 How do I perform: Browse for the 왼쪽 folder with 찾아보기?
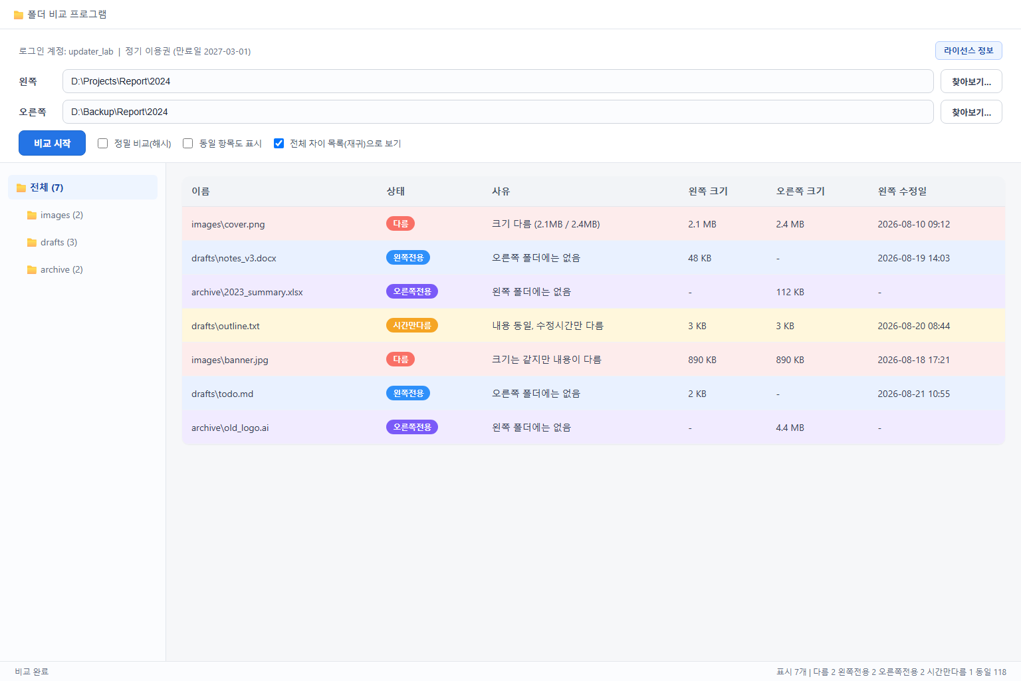971,81
